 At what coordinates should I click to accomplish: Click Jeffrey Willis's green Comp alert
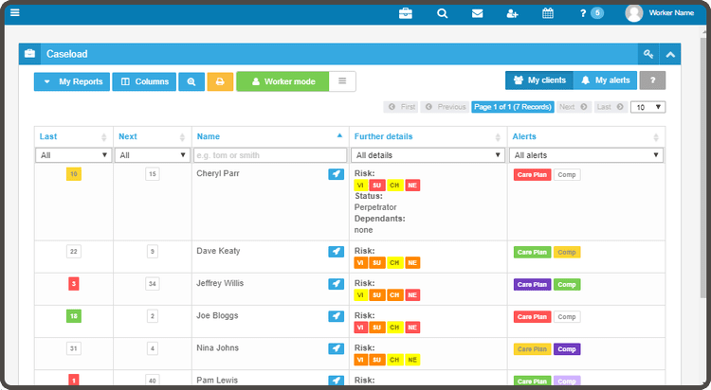pos(567,285)
